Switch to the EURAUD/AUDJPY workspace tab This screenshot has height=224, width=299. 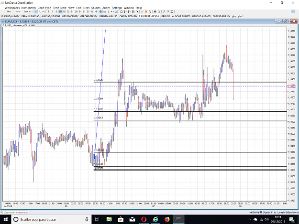click(x=11, y=16)
